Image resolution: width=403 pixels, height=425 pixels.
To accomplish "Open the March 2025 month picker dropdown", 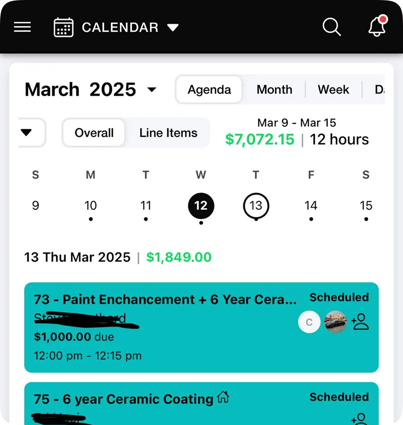I will click(152, 89).
